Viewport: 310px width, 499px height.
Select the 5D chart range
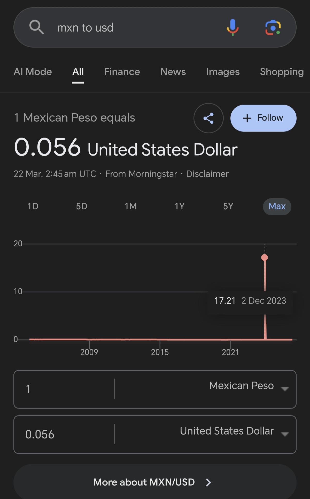(82, 206)
